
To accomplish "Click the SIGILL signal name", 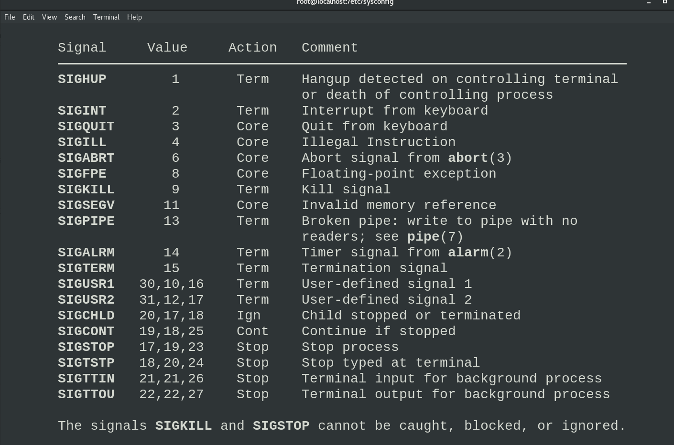I will pos(82,142).
